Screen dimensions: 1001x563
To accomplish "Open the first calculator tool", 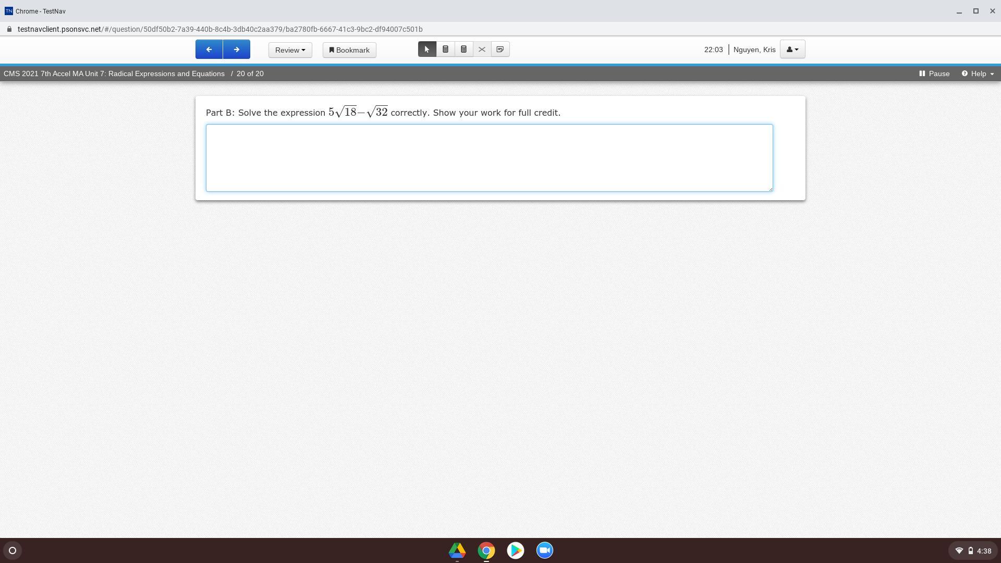I will [x=445, y=50].
